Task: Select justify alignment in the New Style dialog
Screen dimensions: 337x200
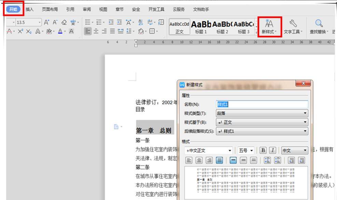Action: tap(220, 160)
